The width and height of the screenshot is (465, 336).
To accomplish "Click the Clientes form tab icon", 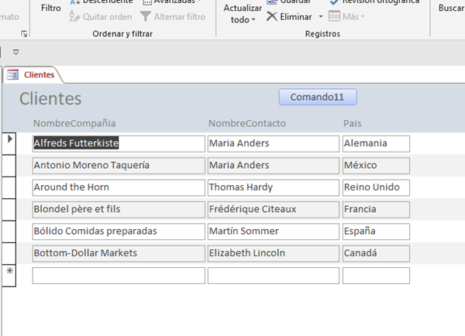I will click(x=12, y=74).
